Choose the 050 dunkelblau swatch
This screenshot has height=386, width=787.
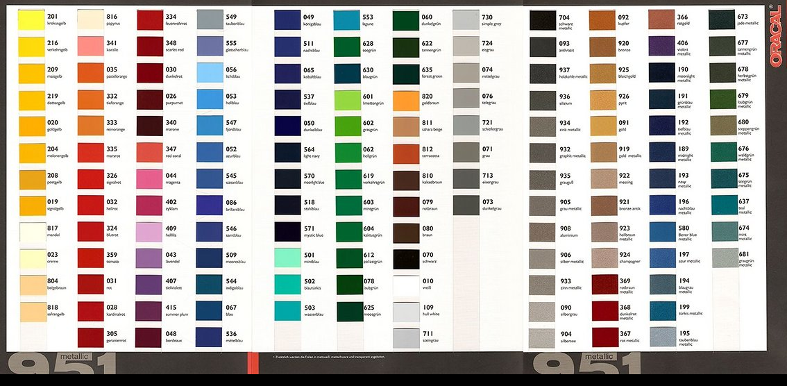coord(287,126)
